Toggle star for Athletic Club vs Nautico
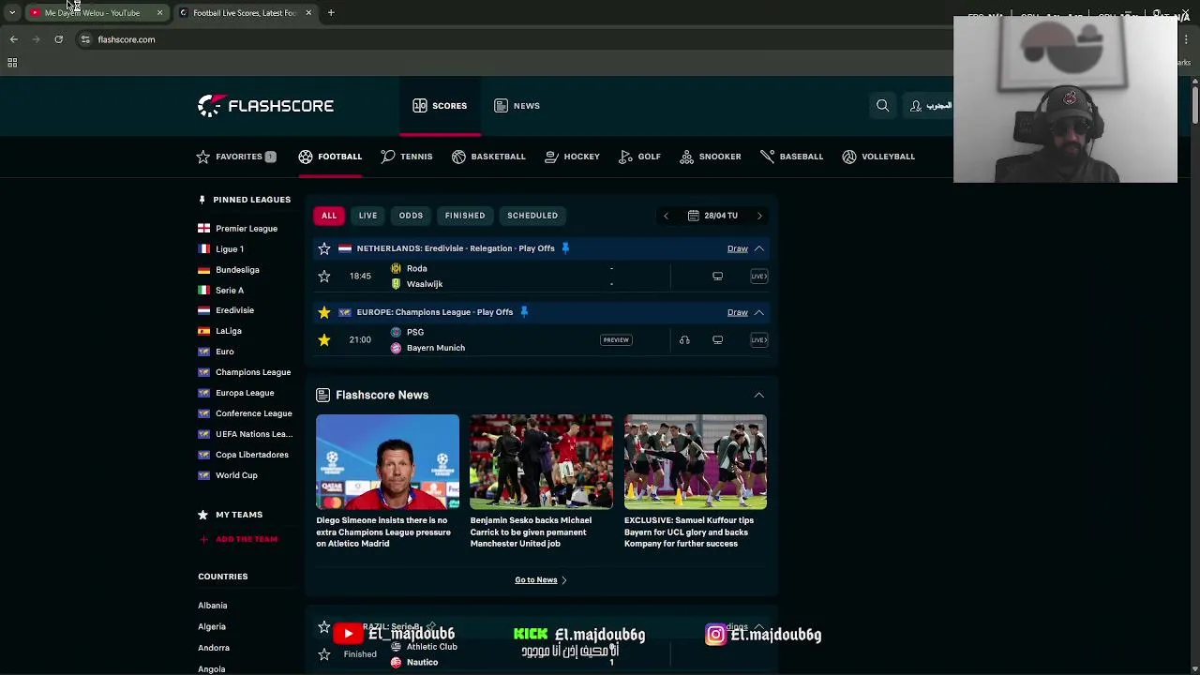 tap(324, 654)
